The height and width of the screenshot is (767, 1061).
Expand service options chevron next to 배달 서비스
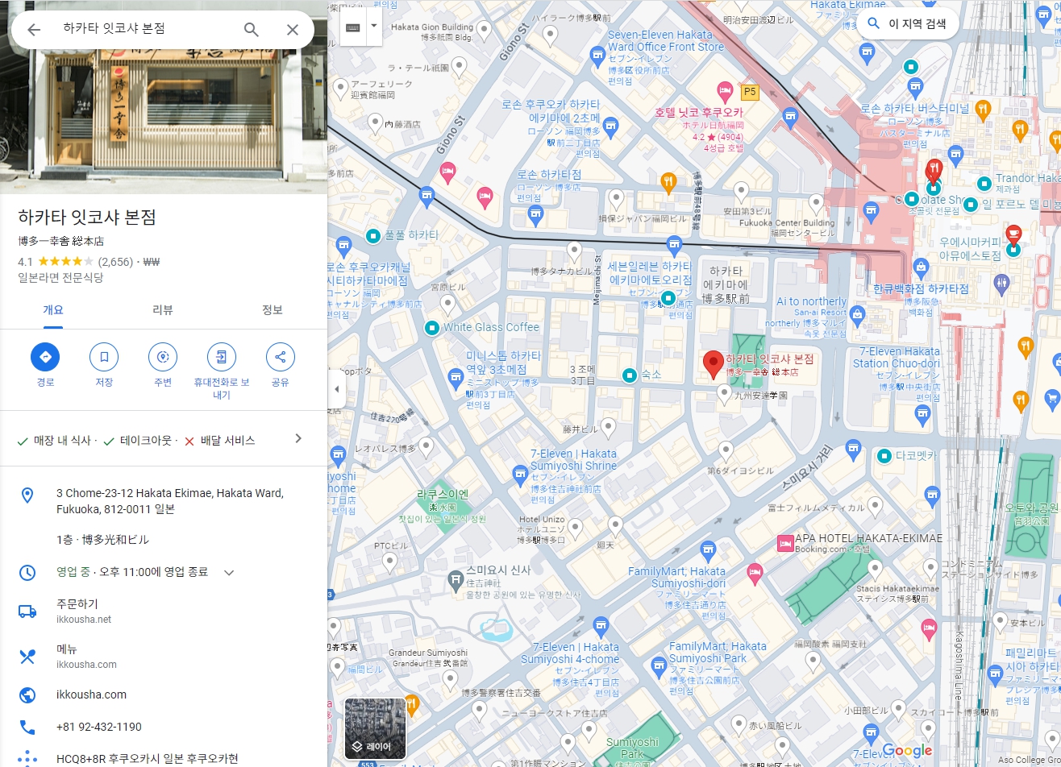coord(298,439)
